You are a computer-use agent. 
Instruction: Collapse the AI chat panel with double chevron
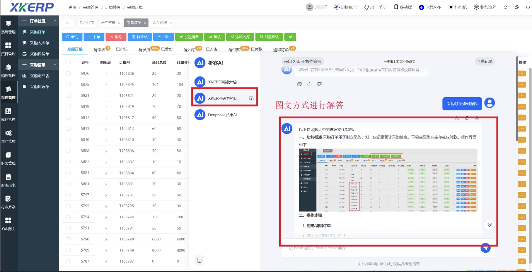point(489,225)
